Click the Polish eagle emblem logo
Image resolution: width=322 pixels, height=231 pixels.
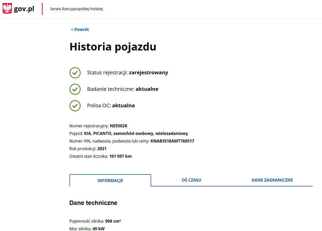click(7, 9)
